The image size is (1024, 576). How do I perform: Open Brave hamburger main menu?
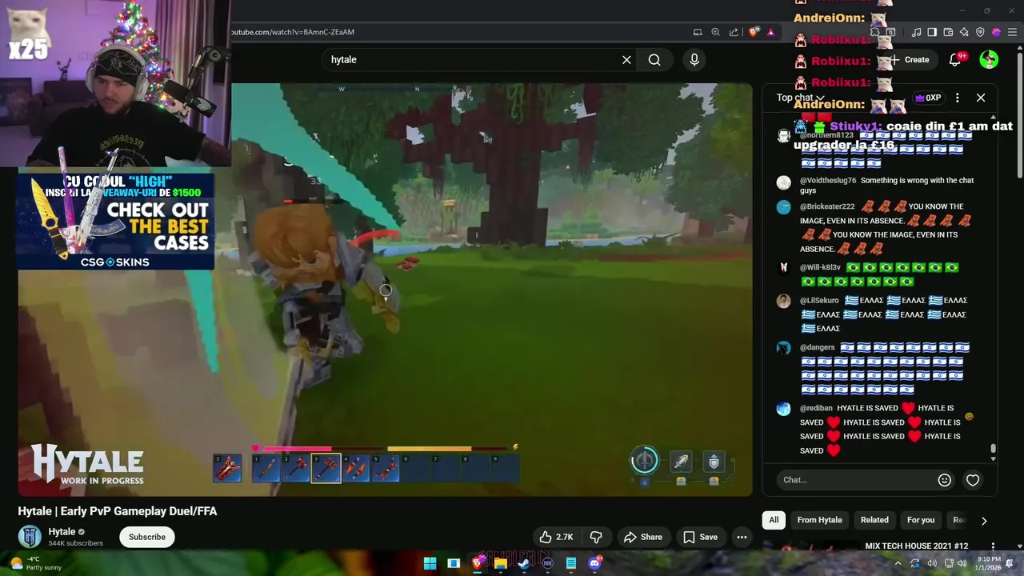(x=1012, y=32)
